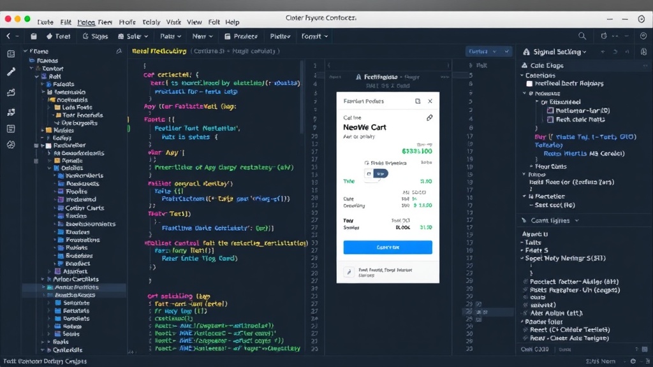This screenshot has height=367, width=653.
Task: Click the green price amount in cart preview
Action: pos(417,151)
